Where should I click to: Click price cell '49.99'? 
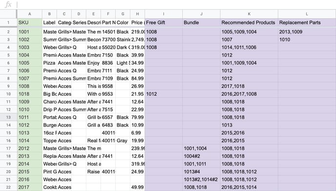coord(137,187)
